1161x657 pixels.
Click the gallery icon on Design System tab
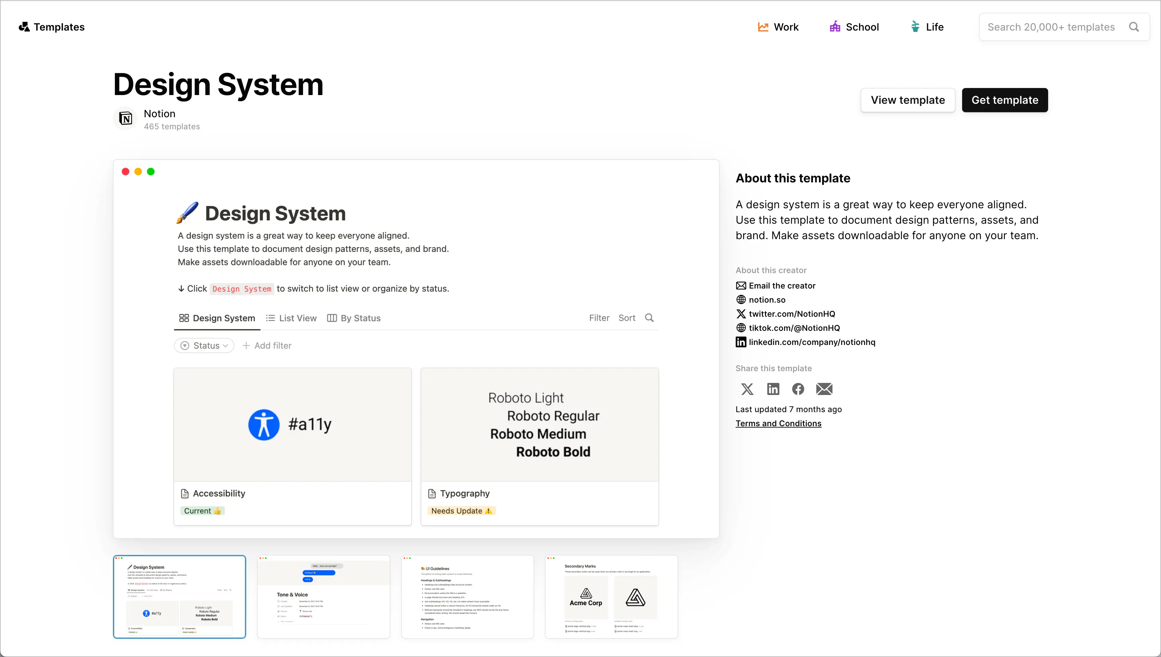[184, 318]
